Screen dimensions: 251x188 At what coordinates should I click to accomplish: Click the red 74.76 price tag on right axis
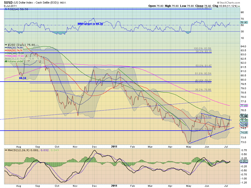244,126
